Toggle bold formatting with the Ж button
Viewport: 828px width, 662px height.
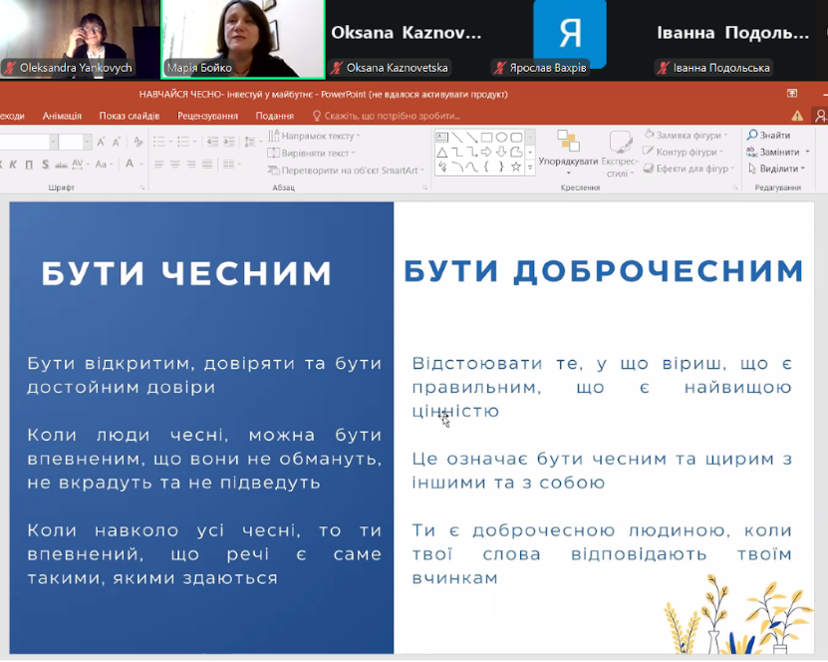[x=3, y=164]
